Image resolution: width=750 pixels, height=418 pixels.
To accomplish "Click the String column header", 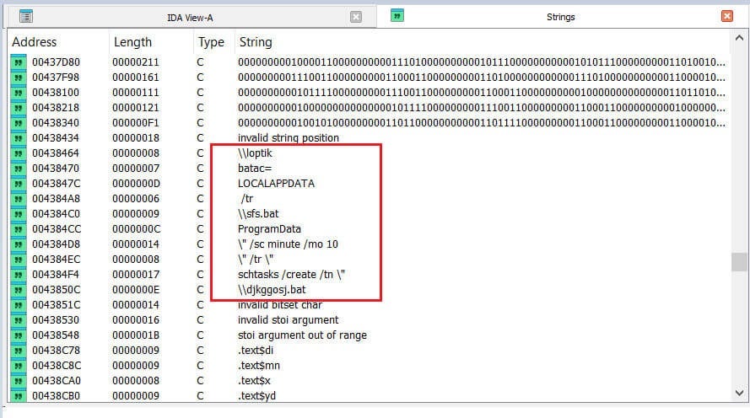I will click(256, 42).
